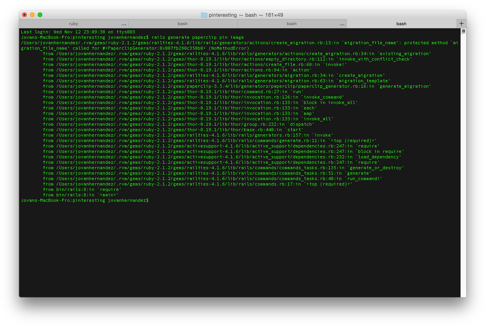This screenshot has width=485, height=326.
Task: Click the activity dots on the ruby tab
Action: pos(124,24)
